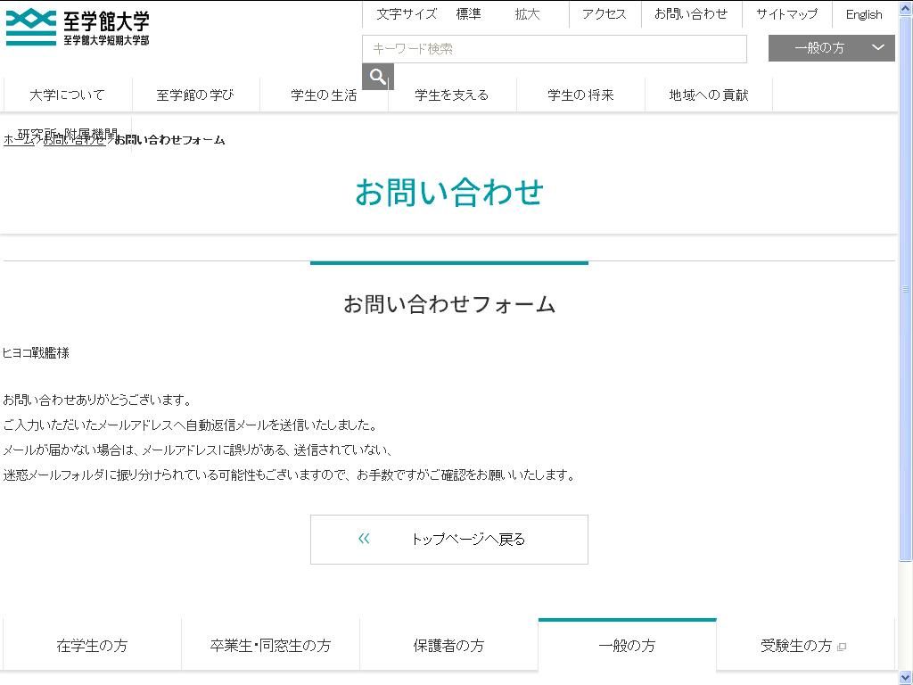Switch site language to English
913x685 pixels.
coord(863,14)
